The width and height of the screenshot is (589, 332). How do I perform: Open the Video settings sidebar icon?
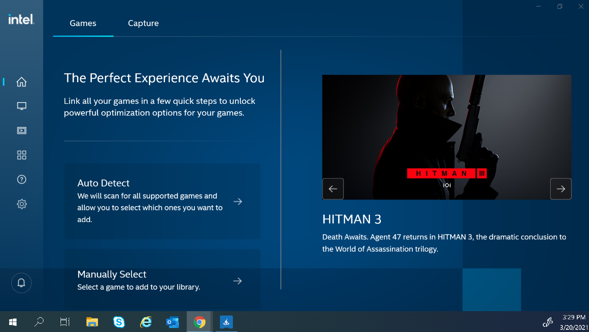coord(21,130)
